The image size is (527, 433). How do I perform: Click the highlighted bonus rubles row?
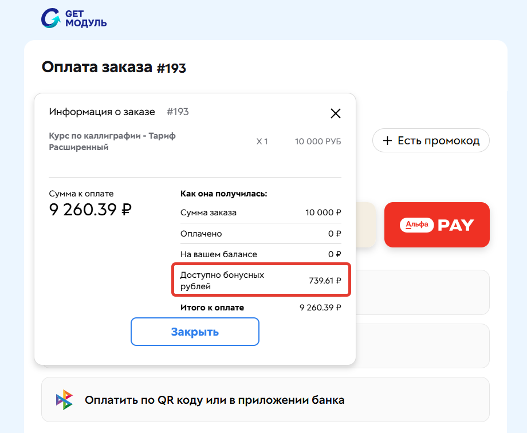261,280
